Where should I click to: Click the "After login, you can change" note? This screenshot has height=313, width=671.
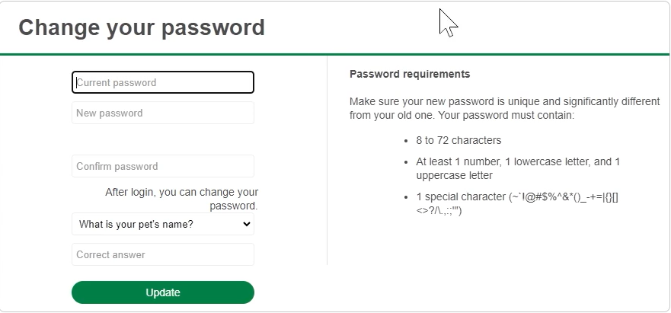[x=181, y=199]
